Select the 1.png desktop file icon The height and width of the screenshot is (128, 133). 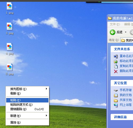[10, 6]
